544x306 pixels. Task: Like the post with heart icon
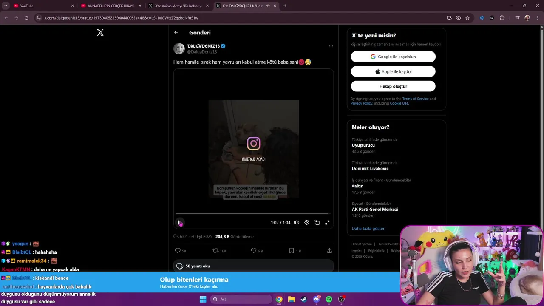257,251
